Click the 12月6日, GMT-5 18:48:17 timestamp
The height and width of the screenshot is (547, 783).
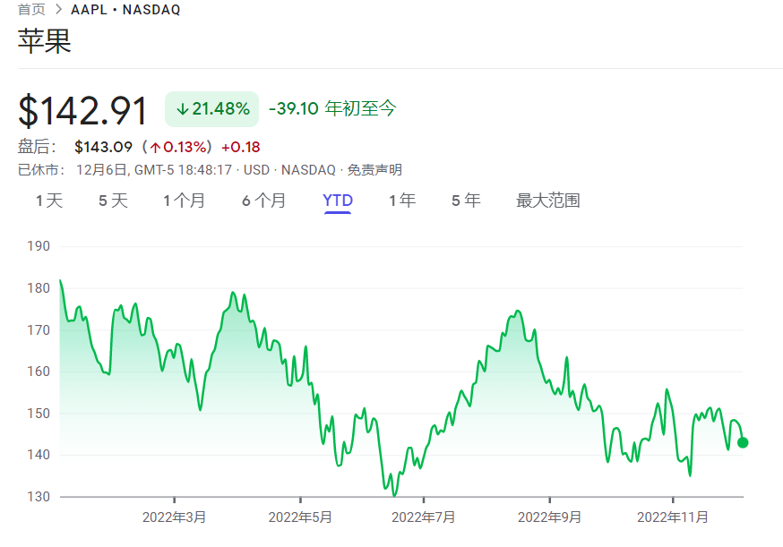pyautogui.click(x=154, y=170)
